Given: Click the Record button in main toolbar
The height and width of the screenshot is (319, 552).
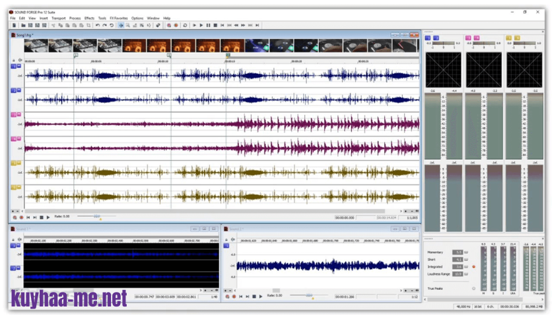Looking at the screenshot, I should (176, 25).
